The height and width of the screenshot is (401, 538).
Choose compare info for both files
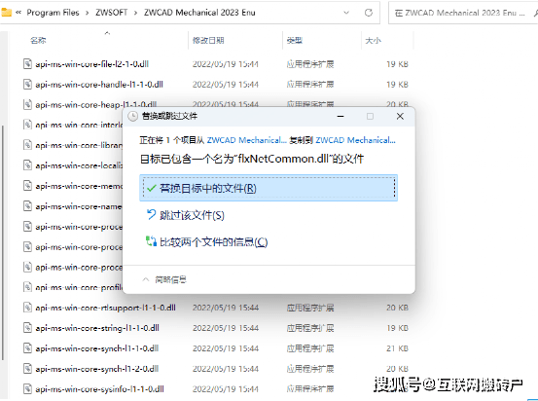coord(207,242)
